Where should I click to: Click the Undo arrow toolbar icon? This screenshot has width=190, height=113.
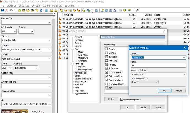(x=11, y=10)
